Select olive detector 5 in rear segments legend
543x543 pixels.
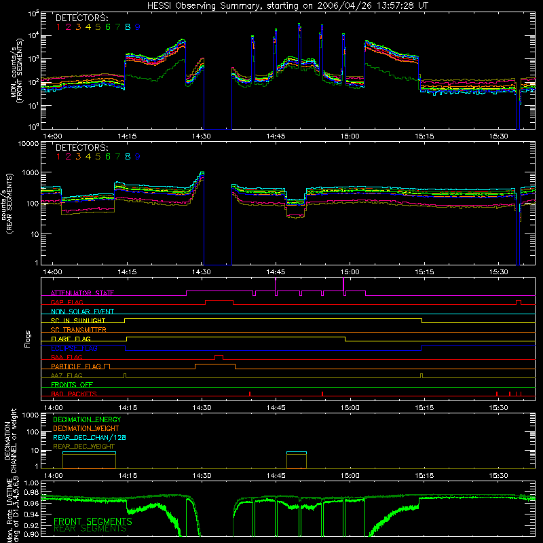[x=98, y=157]
